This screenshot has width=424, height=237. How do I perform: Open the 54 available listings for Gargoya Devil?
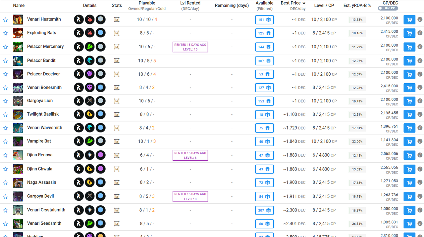click(264, 197)
